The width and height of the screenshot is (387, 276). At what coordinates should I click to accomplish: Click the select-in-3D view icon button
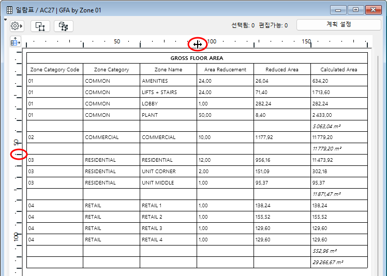click(64, 26)
